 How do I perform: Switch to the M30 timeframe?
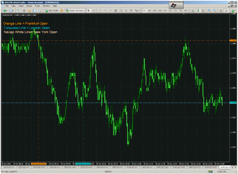160,11
